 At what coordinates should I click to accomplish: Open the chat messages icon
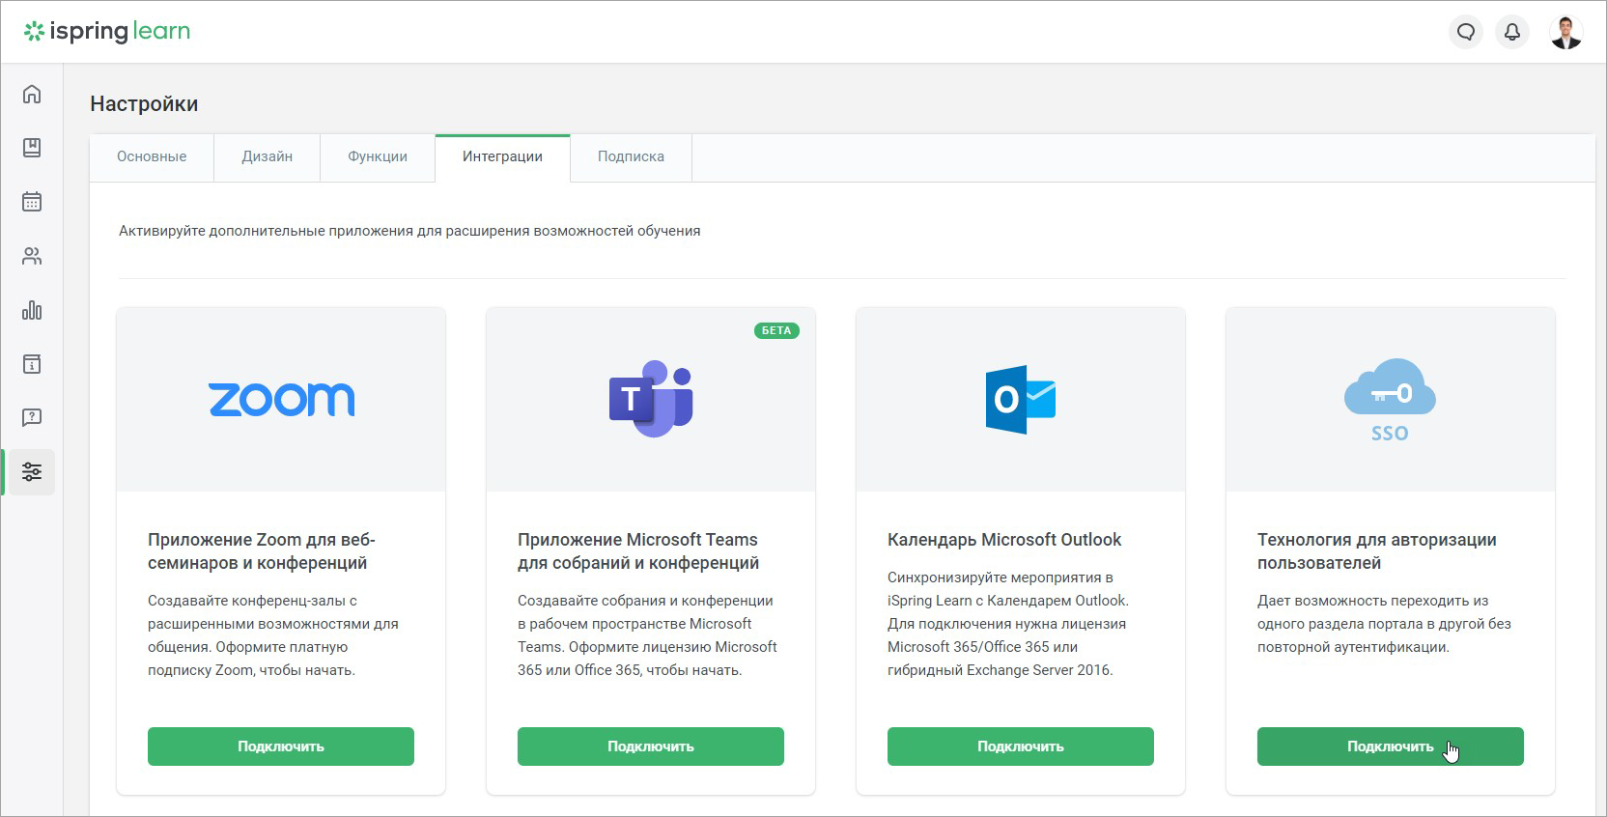[1466, 32]
